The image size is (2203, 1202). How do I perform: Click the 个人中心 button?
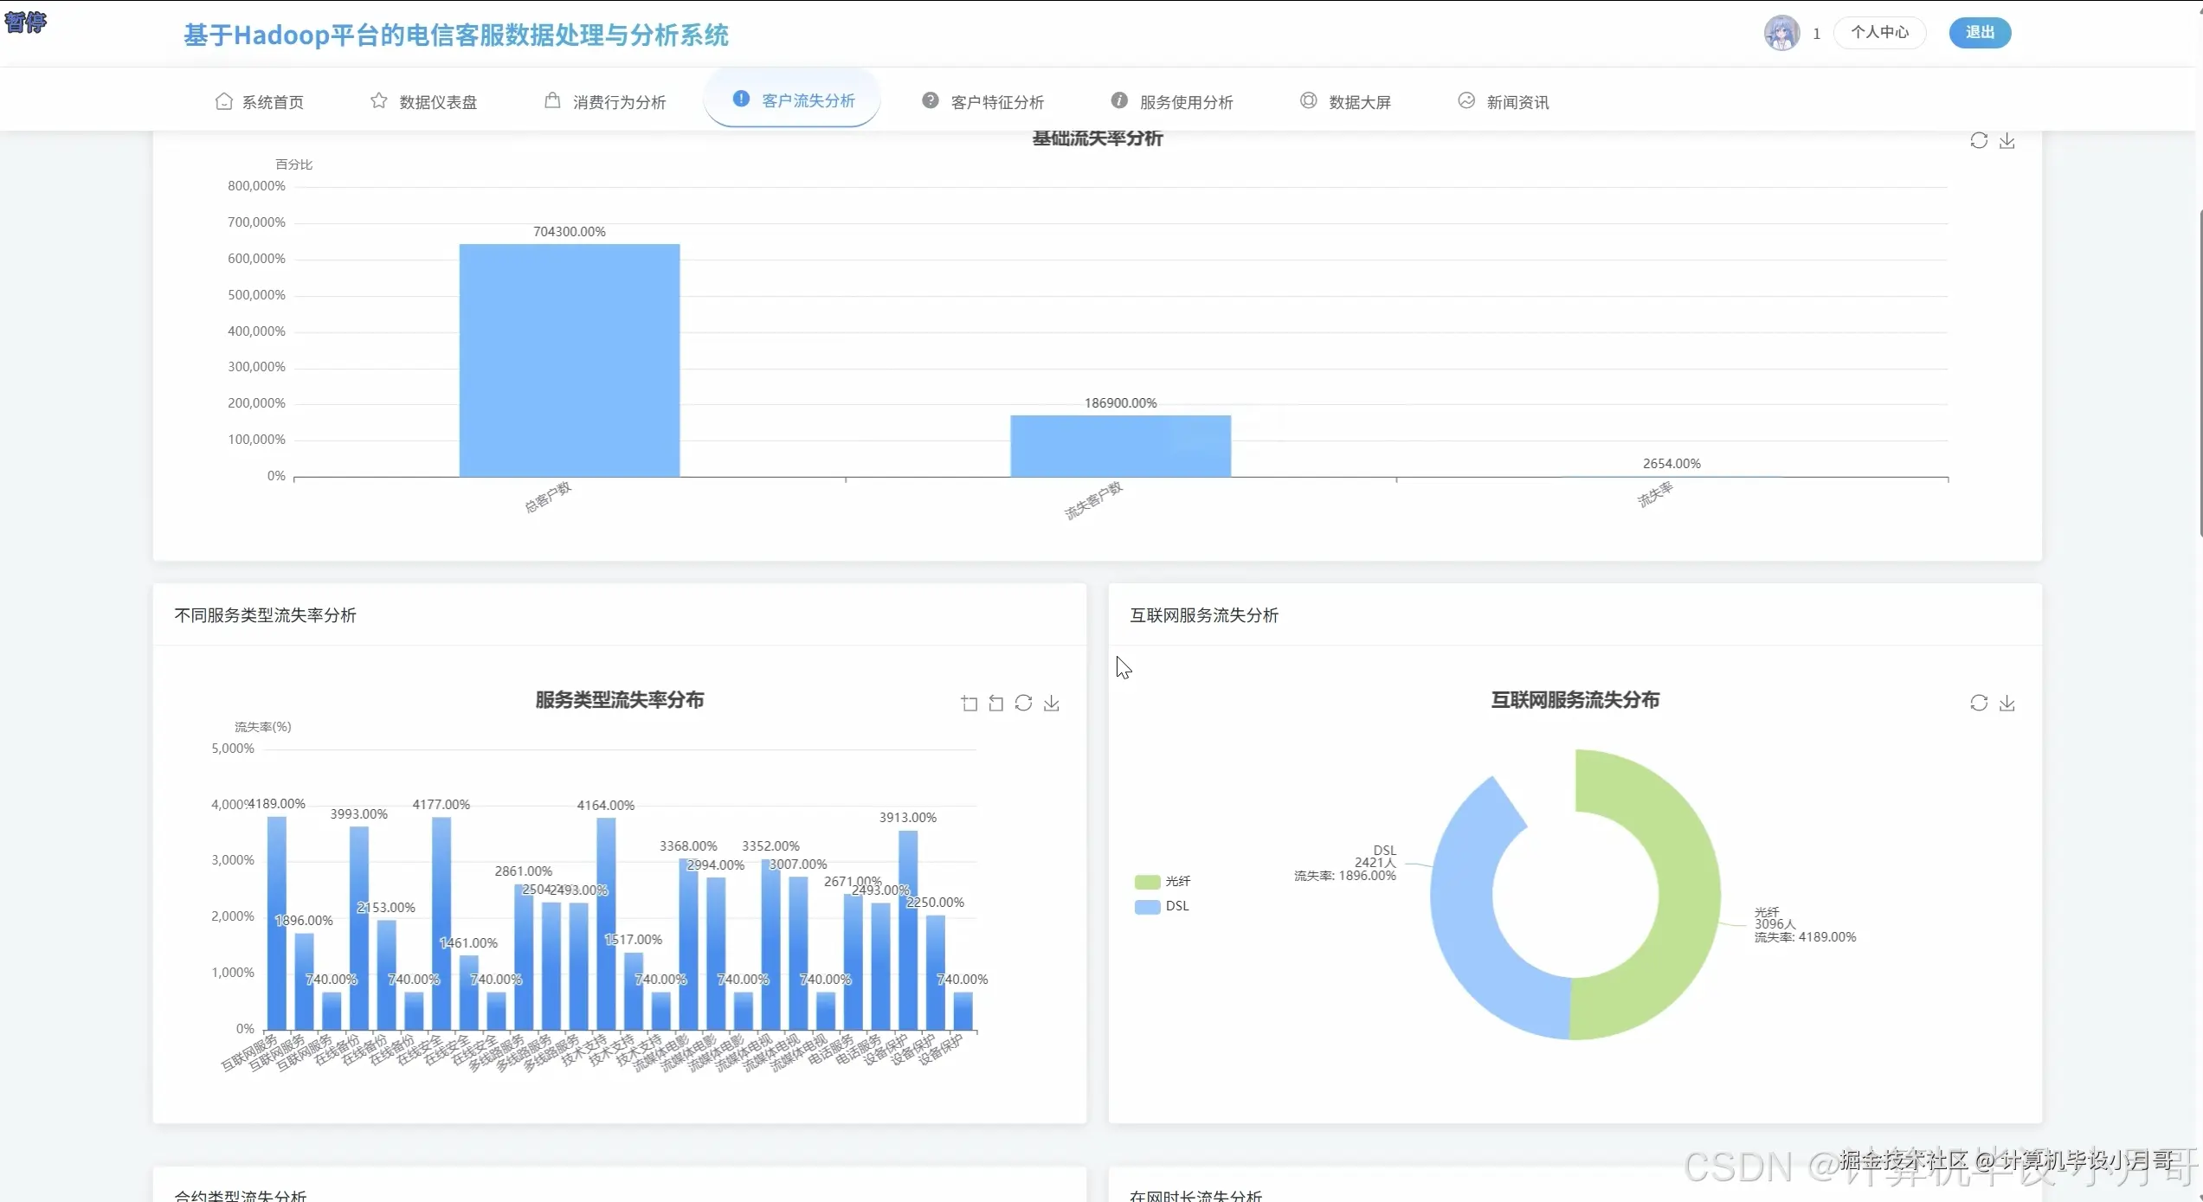[1879, 33]
